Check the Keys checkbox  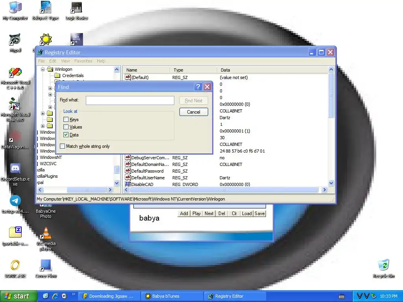(66, 120)
